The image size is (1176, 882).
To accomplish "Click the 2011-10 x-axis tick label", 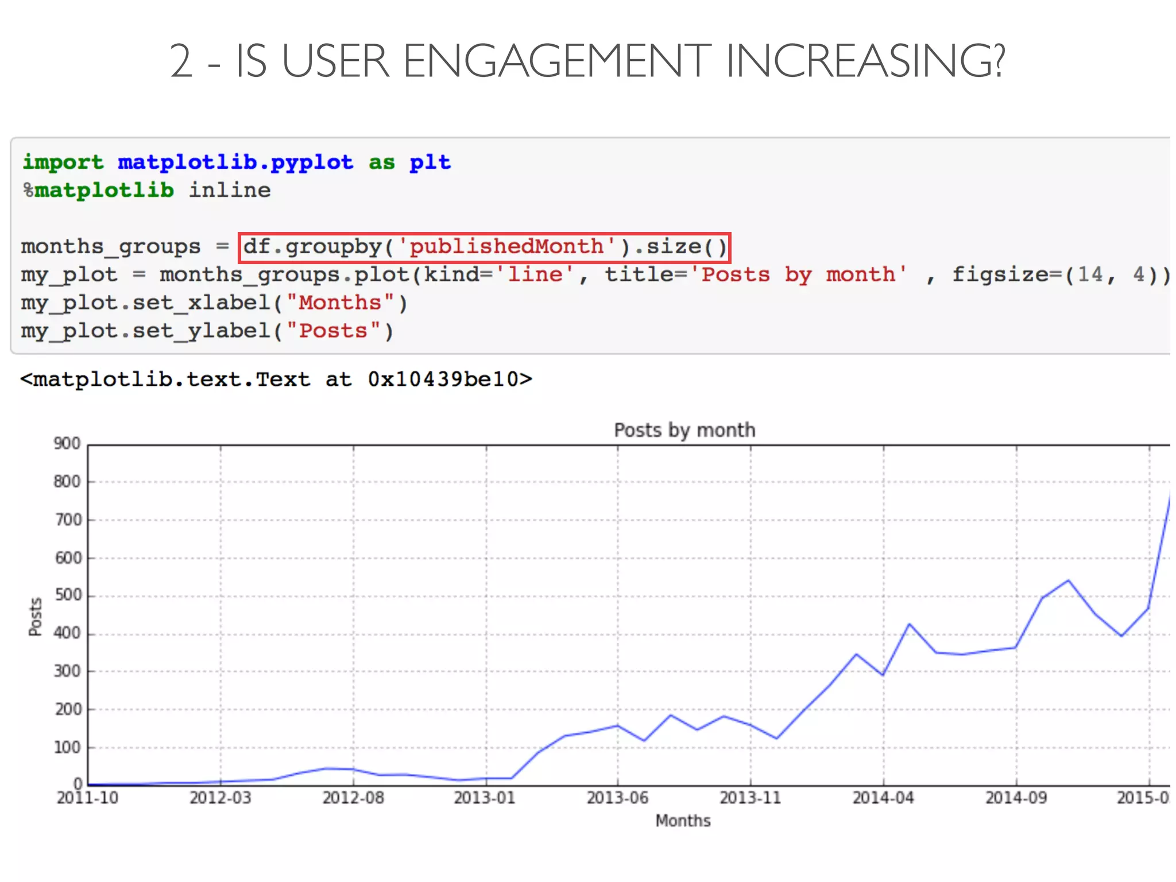I will [x=87, y=798].
